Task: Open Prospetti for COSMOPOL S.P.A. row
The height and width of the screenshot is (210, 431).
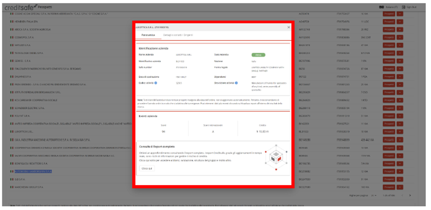Action: point(389,37)
